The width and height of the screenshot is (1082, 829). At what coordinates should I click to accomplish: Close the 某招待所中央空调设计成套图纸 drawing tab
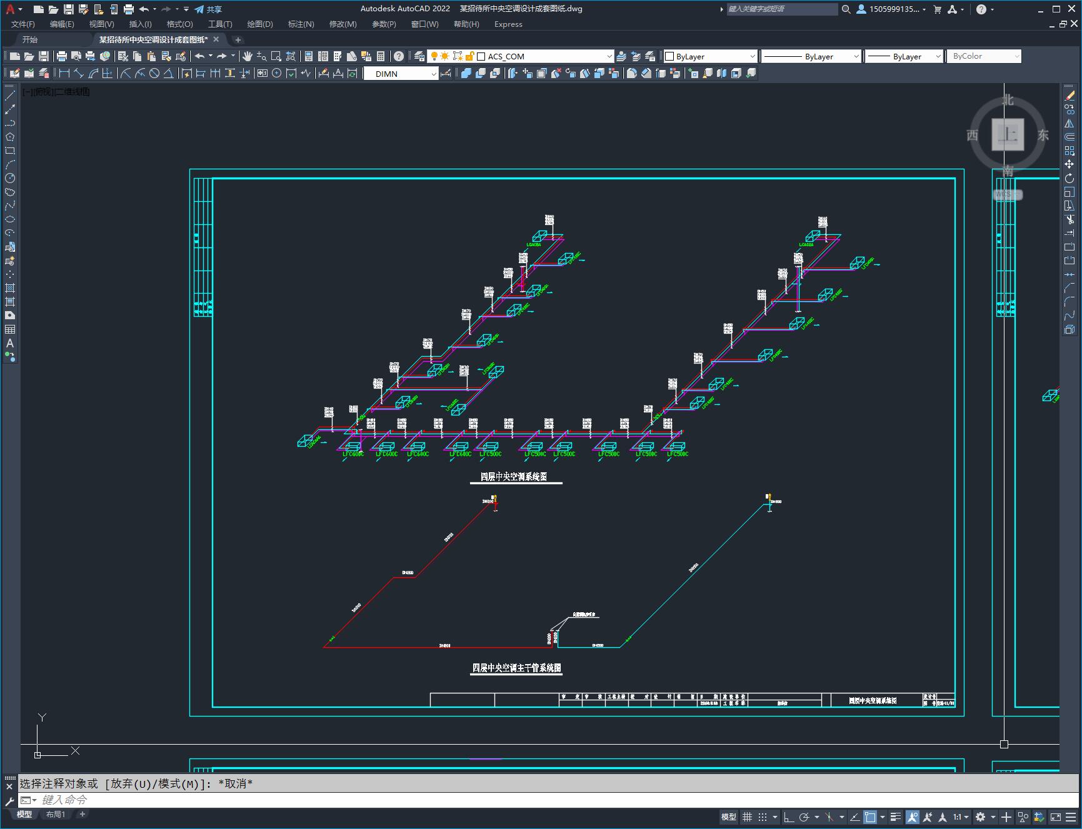[216, 39]
